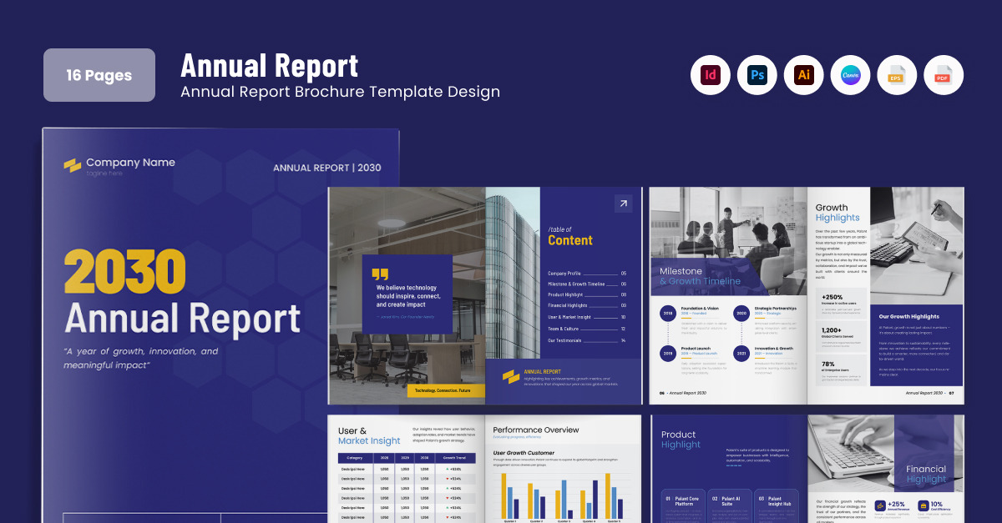This screenshot has width=1002, height=523.
Task: Click the Adobe Illustrator format icon
Action: coord(804,75)
